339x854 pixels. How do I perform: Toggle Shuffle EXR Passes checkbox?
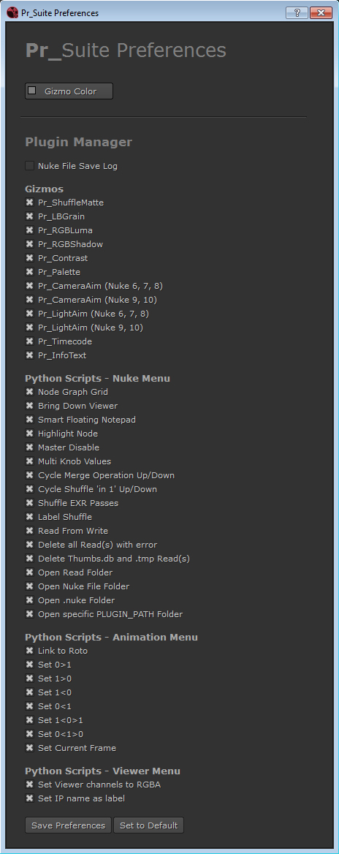point(29,503)
